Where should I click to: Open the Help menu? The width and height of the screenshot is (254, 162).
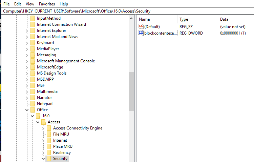click(64, 4)
